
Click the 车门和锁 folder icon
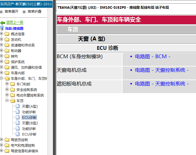(x=12, y=84)
